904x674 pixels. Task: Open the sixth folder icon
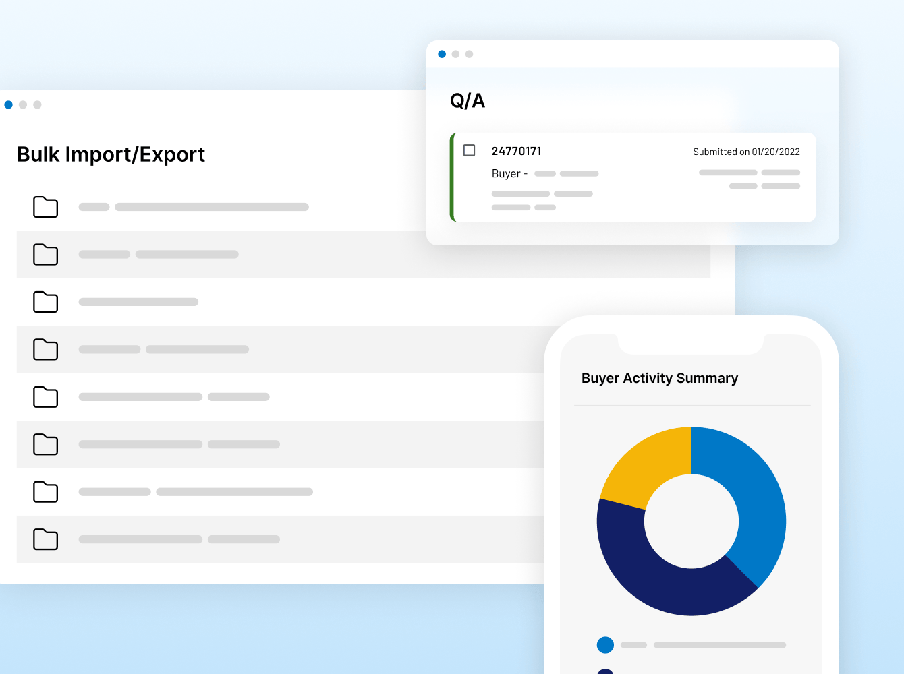(x=45, y=445)
